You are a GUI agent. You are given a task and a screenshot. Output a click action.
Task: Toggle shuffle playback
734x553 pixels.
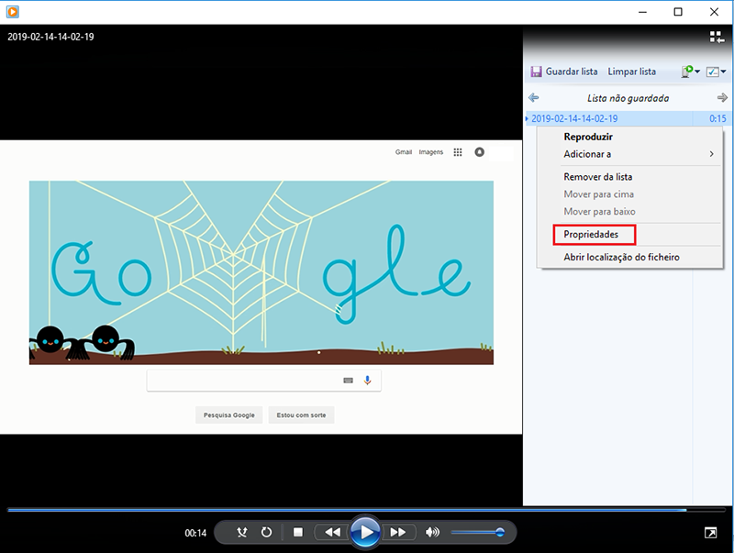pos(242,532)
